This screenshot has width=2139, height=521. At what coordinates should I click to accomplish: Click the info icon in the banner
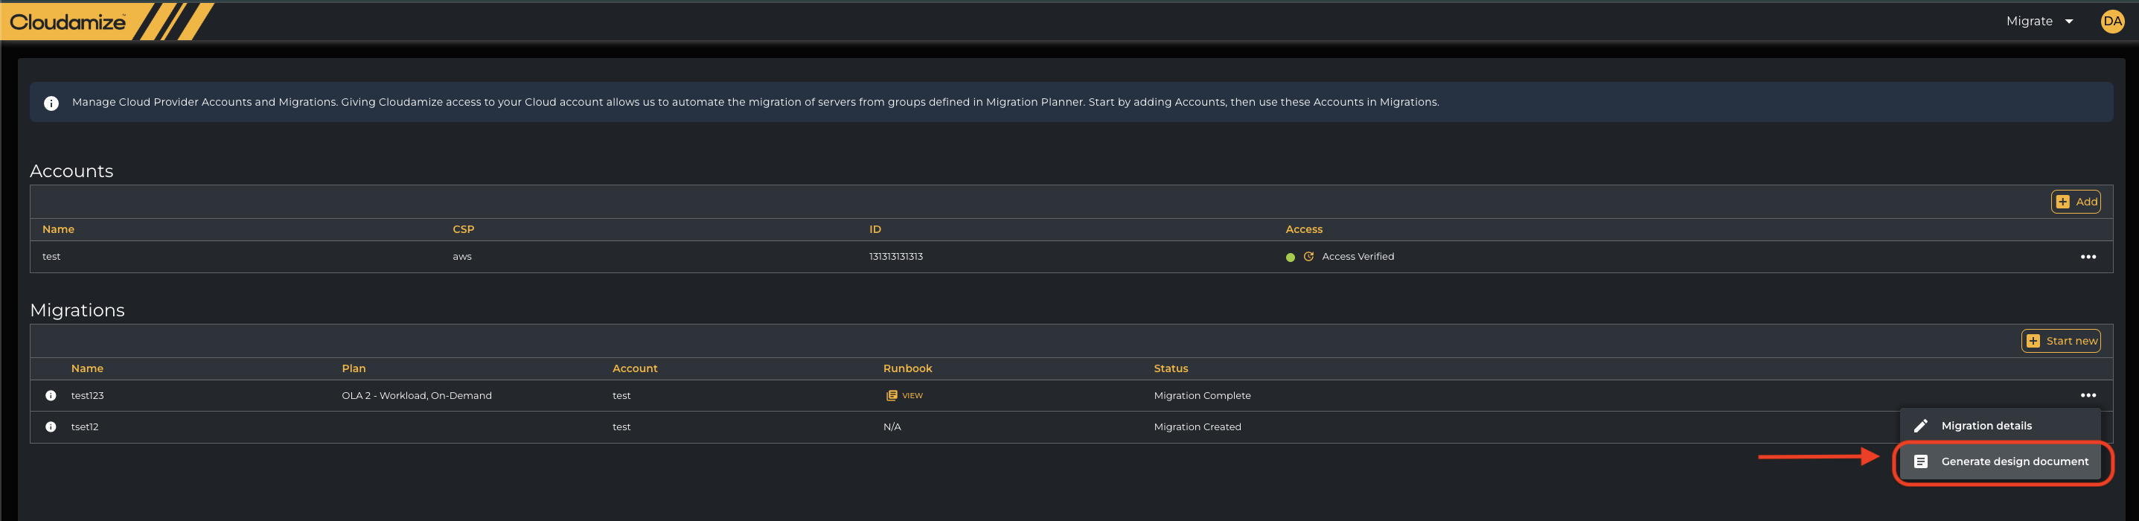51,103
